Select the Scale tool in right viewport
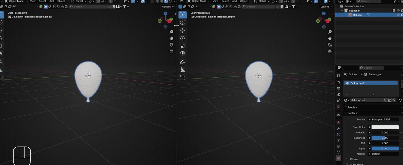The height and width of the screenshot is (165, 403). tap(183, 46)
